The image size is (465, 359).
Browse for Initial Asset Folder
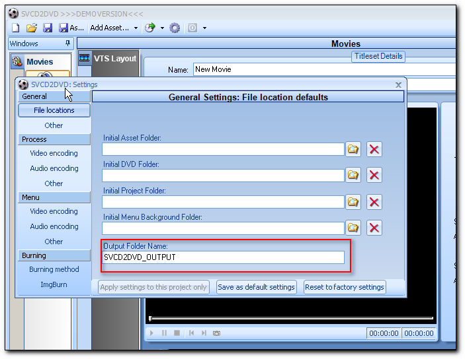[353, 149]
